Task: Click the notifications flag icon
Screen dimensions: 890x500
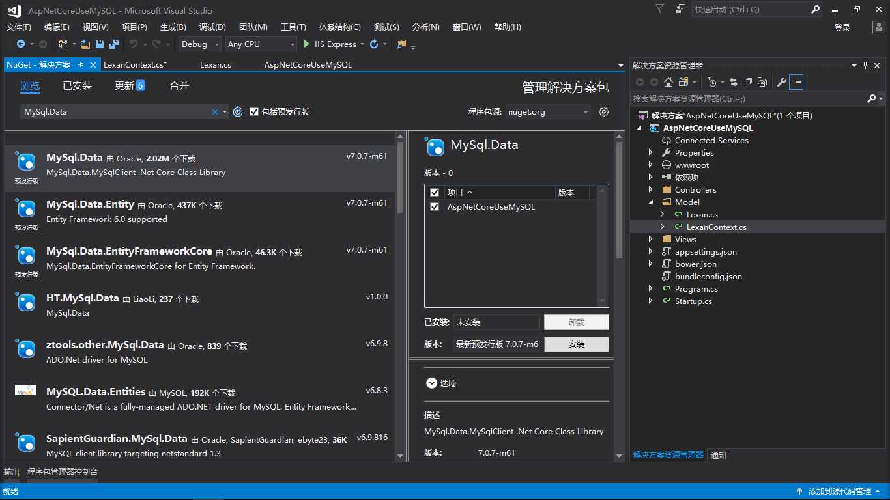Action: [x=660, y=9]
